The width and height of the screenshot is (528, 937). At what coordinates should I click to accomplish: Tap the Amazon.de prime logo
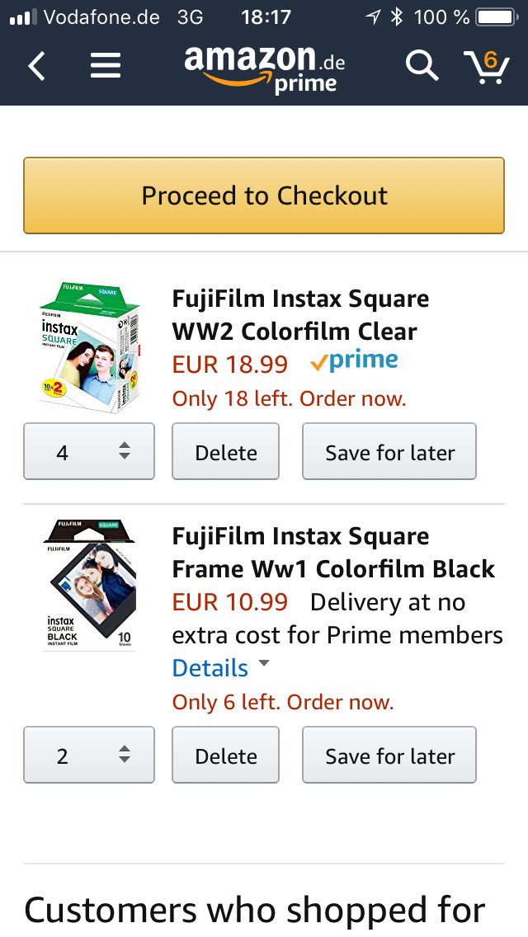(264, 68)
